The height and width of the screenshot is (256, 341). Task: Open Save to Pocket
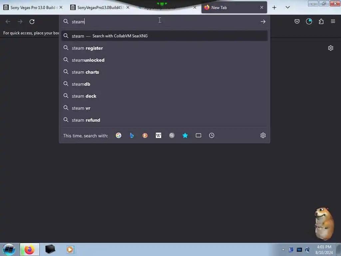(297, 21)
